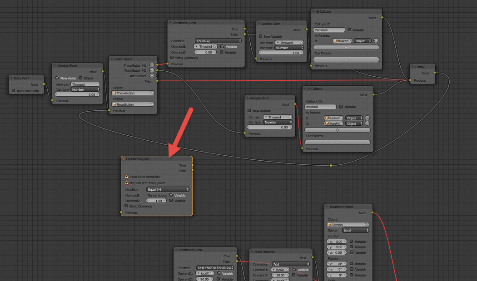Check String Operands in selected Conditional Jump

point(126,206)
